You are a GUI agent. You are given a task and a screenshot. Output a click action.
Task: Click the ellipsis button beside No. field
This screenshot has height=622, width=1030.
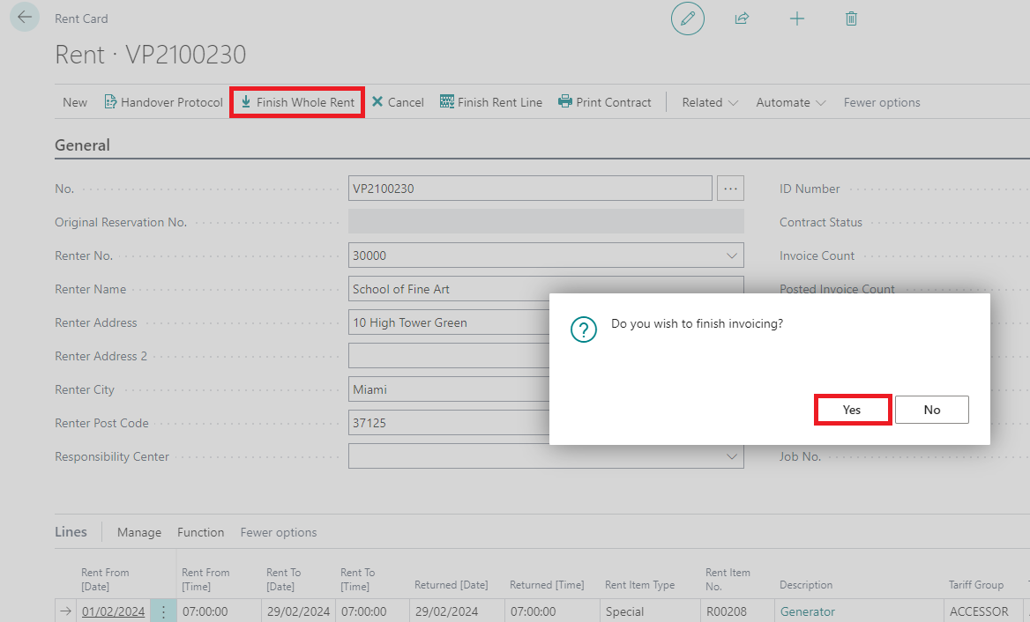tap(731, 189)
